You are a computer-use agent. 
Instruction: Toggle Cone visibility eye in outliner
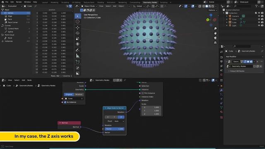[x=259, y=19]
